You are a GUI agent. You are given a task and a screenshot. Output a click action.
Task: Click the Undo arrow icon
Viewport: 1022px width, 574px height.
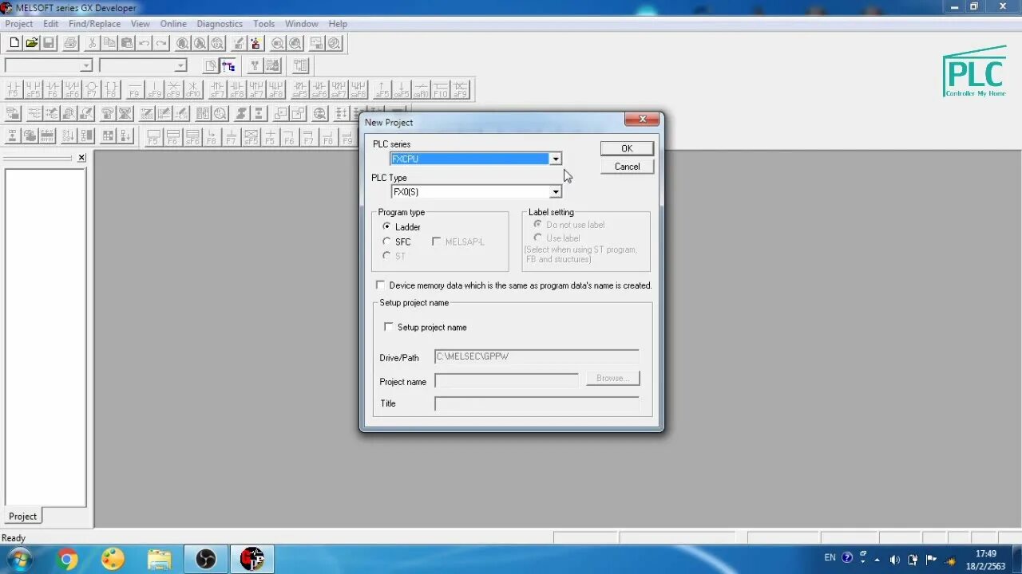point(144,43)
